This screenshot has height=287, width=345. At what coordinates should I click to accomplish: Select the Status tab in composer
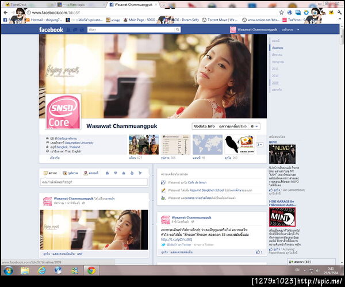click(51, 173)
